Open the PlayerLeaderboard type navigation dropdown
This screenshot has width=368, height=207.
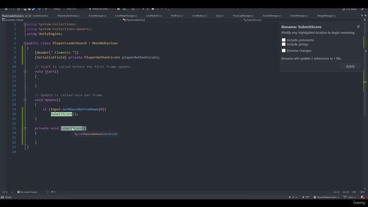(182, 20)
